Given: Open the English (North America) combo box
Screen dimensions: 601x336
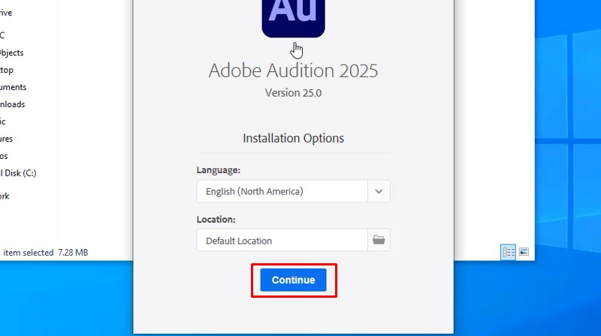Looking at the screenshot, I should 282,191.
